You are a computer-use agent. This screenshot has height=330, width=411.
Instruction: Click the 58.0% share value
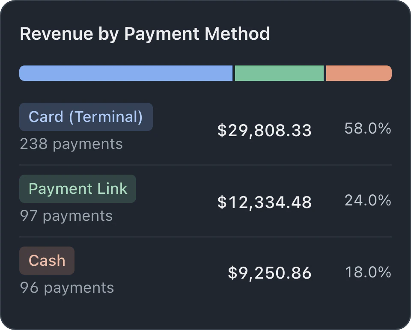pos(368,128)
